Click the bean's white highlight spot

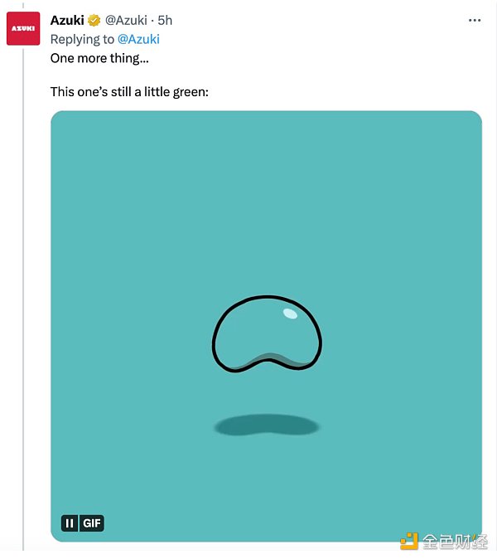coord(290,314)
